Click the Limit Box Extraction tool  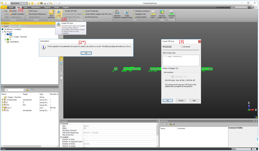click(117, 14)
